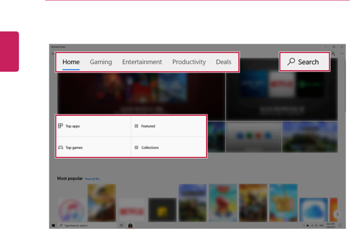This screenshot has height=236, width=351.
Task: Click the Search magnifier icon
Action: tap(291, 62)
